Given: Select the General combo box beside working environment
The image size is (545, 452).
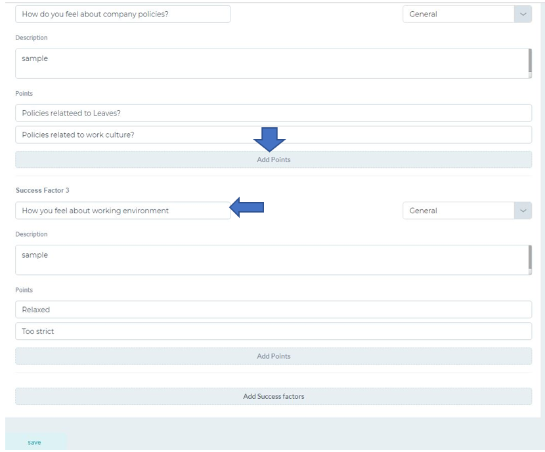Looking at the screenshot, I should pos(467,211).
